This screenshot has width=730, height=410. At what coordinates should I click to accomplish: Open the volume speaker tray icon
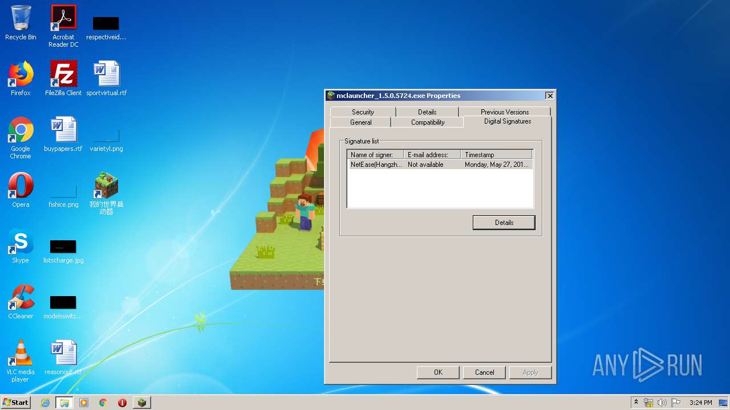coord(662,403)
